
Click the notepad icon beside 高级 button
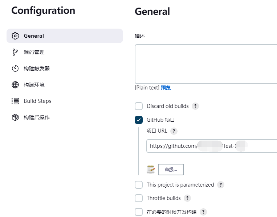151,169
